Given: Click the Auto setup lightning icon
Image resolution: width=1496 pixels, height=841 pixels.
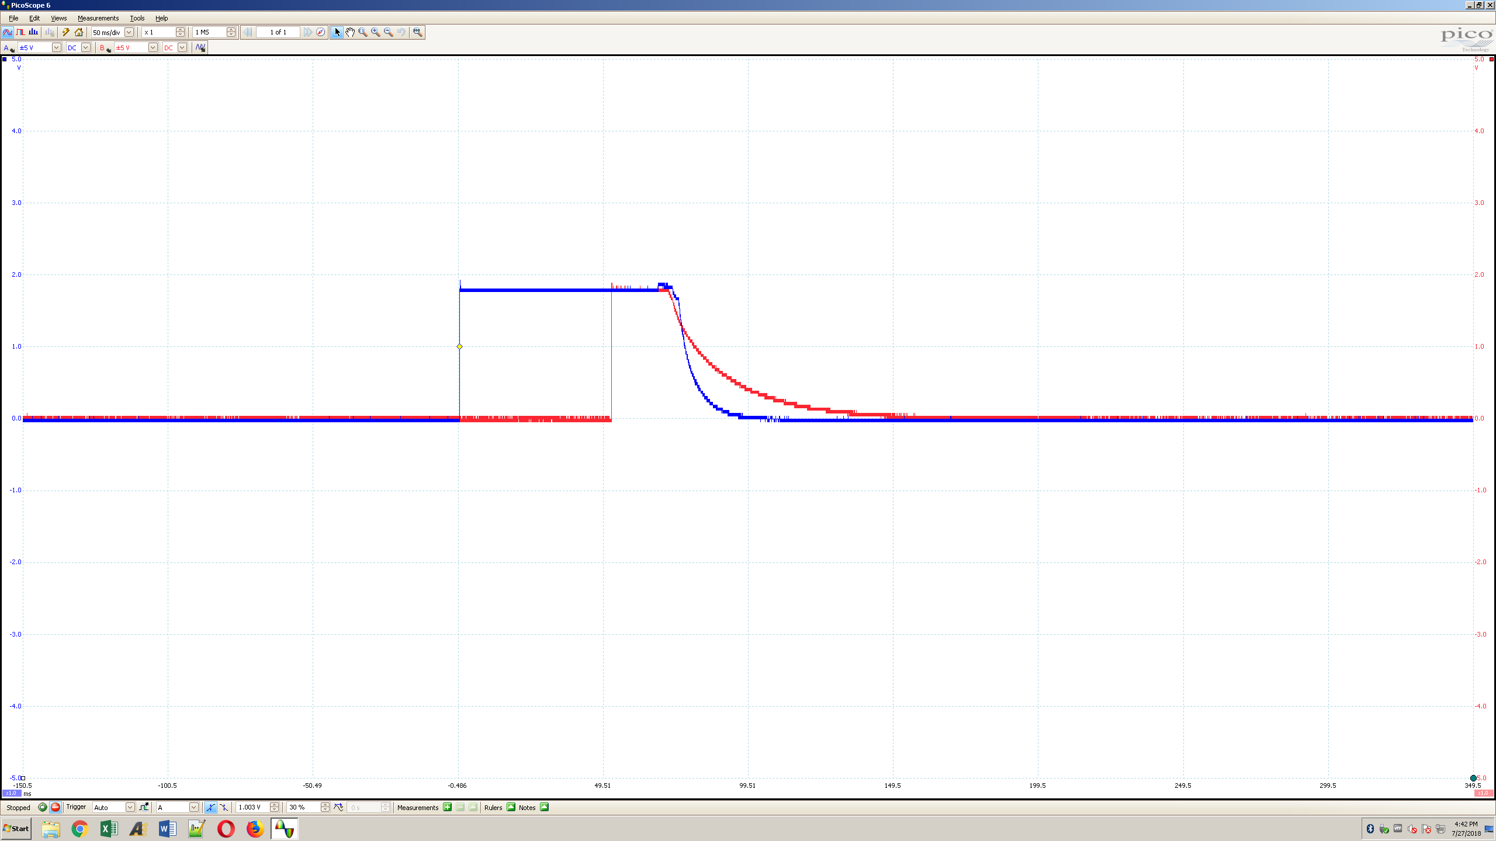Looking at the screenshot, I should pos(66,32).
